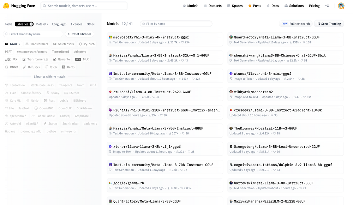Click the Spaces icon in navbar

[229, 6]
